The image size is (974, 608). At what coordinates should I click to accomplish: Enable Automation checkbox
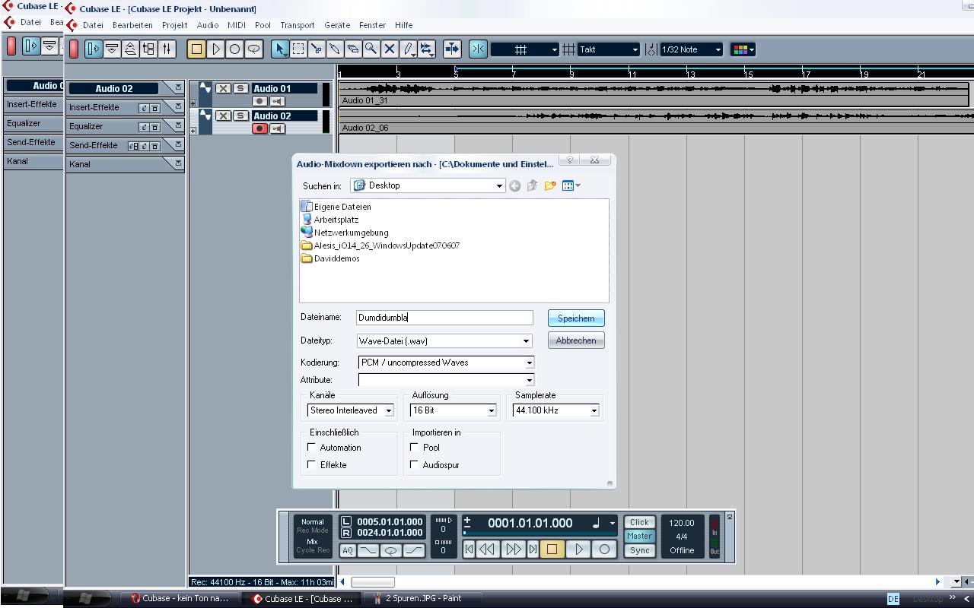pos(311,447)
